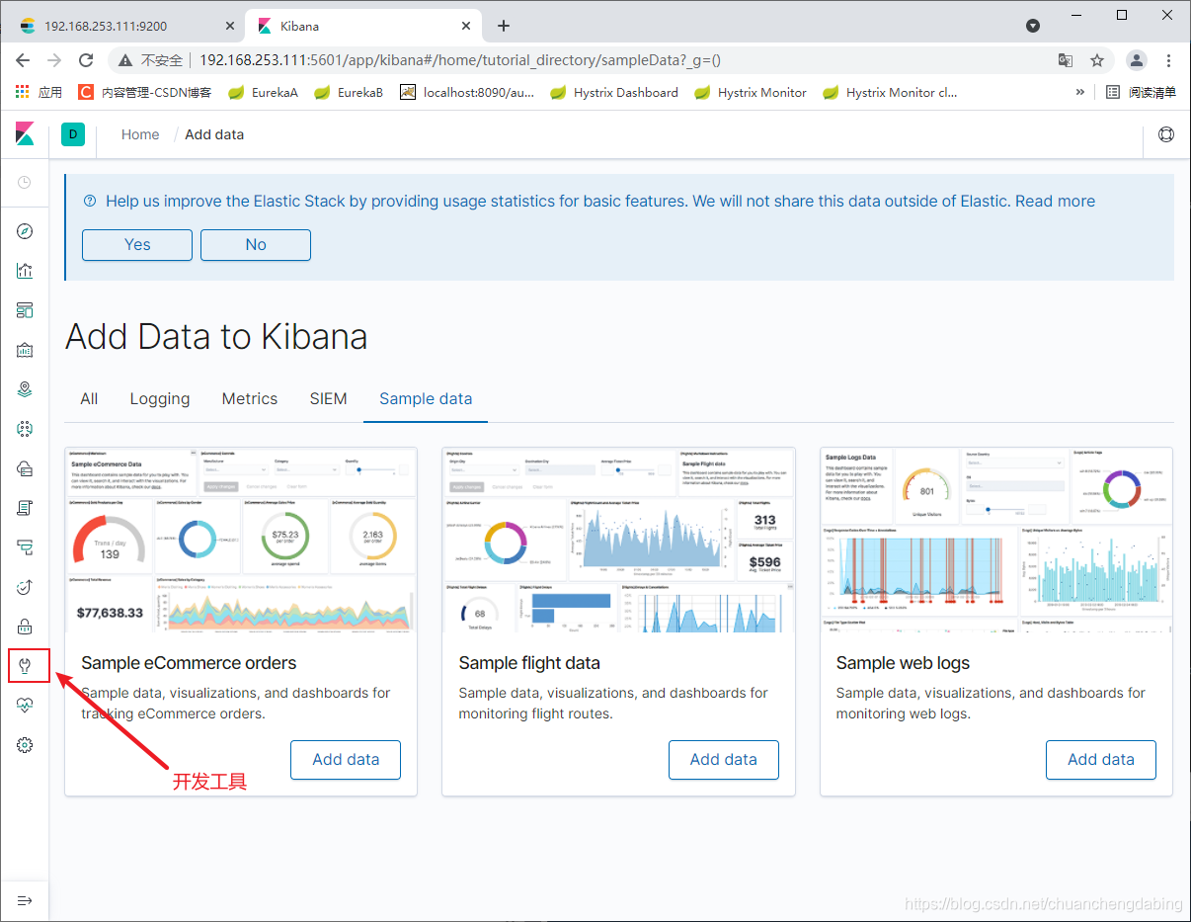The width and height of the screenshot is (1191, 922).
Task: Switch to the All tab
Action: pyautogui.click(x=89, y=399)
